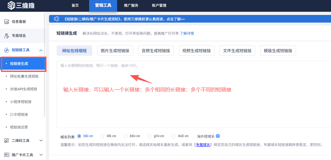Screen dimensions: 331x160
Task: Open 短链接还原 in the sidebar
Action: click(x=19, y=127)
